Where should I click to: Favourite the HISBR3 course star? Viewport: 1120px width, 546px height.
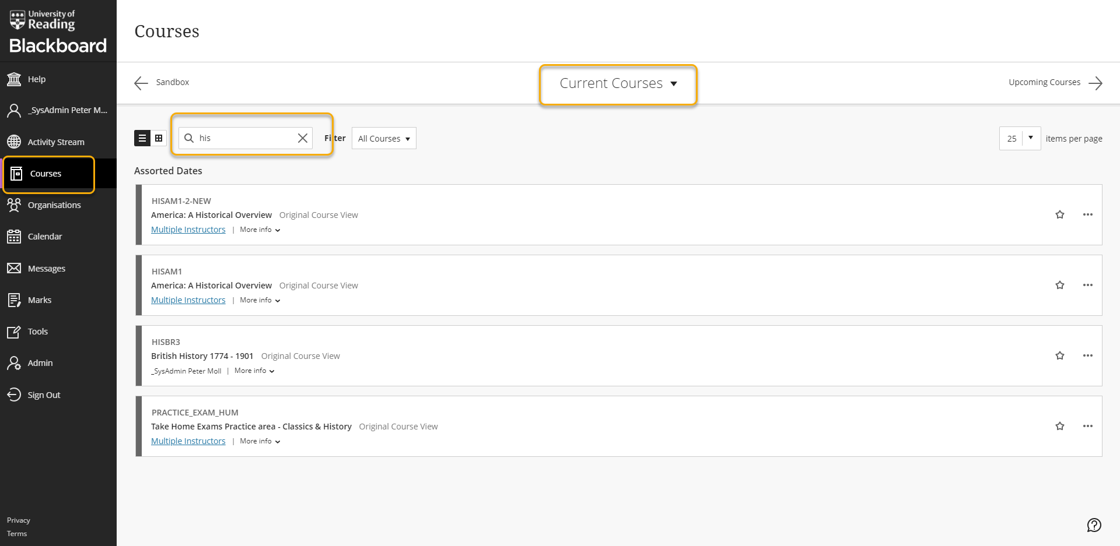pyautogui.click(x=1060, y=355)
